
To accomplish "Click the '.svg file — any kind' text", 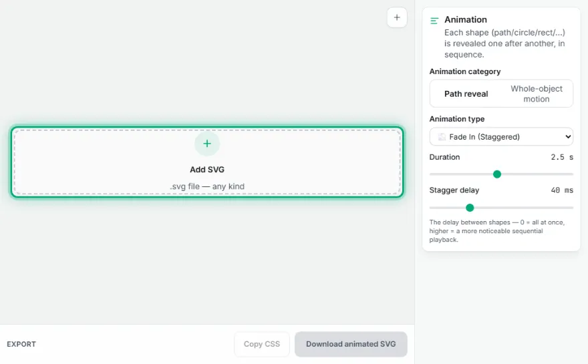I will click(207, 186).
